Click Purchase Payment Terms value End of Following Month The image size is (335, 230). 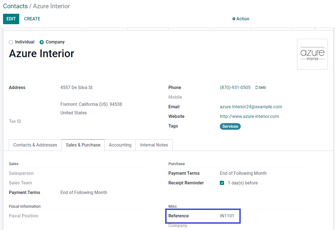tap(243, 173)
